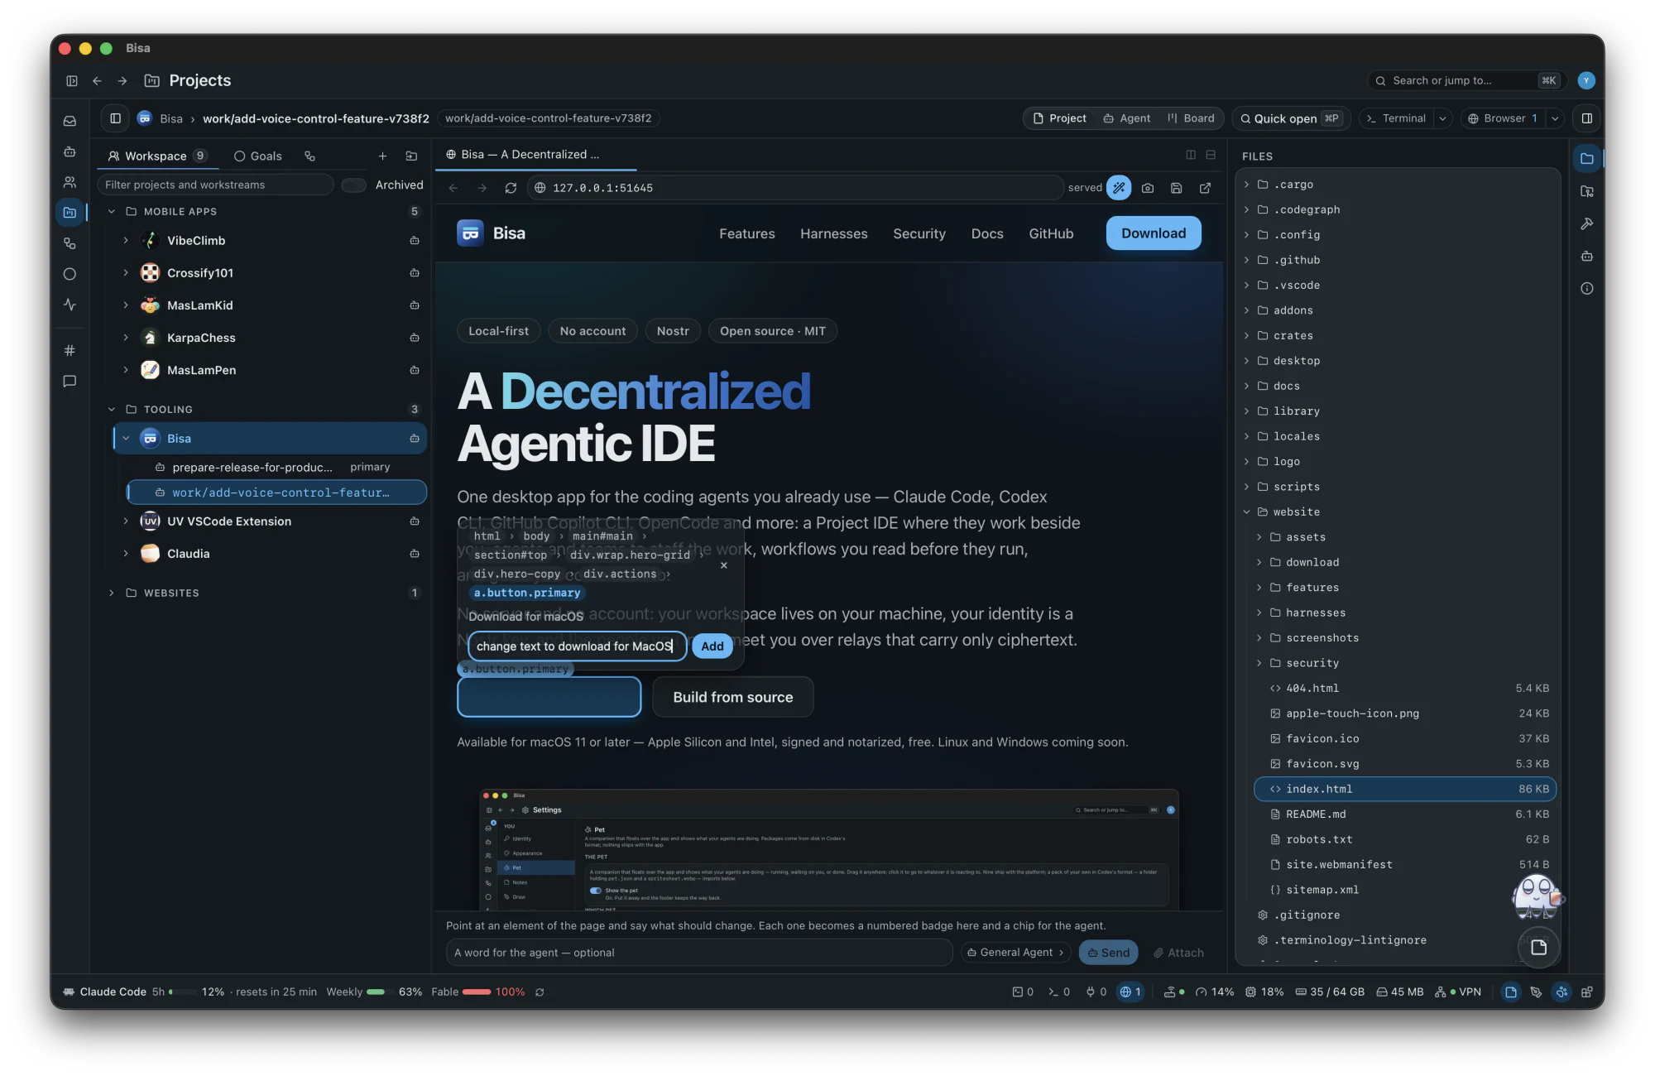Toggle the right panel layout button
This screenshot has width=1655, height=1076.
pyautogui.click(x=1586, y=118)
